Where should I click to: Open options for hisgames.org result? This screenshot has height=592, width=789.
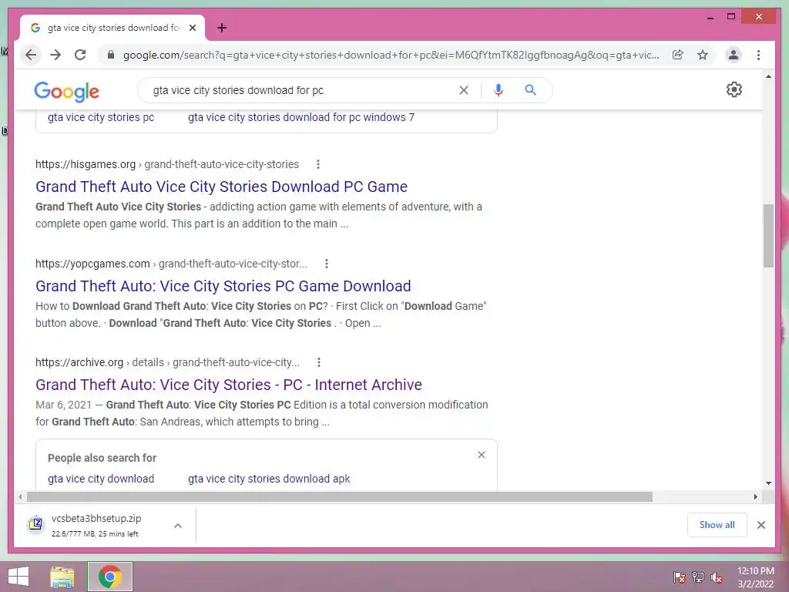[318, 164]
